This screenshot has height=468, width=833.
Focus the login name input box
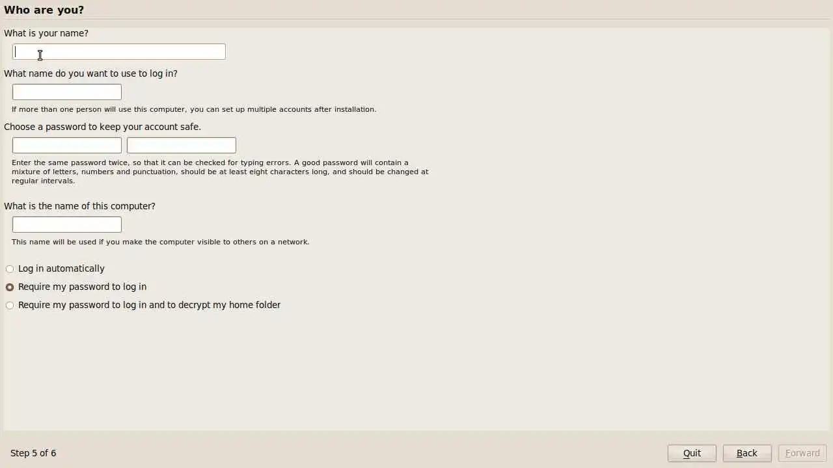pos(67,92)
